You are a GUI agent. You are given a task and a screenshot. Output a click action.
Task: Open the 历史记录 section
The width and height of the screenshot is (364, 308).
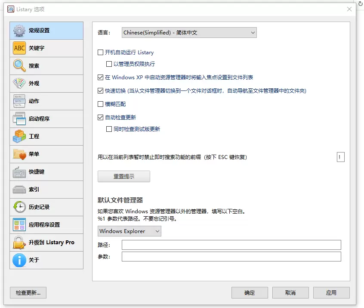tap(46, 207)
